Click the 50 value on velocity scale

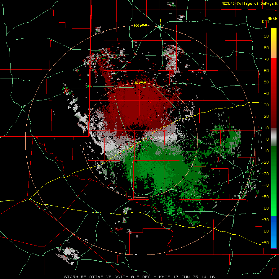[x=266, y=82]
